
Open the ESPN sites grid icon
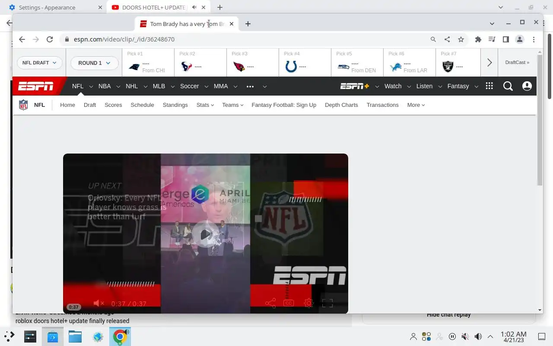[x=489, y=86]
